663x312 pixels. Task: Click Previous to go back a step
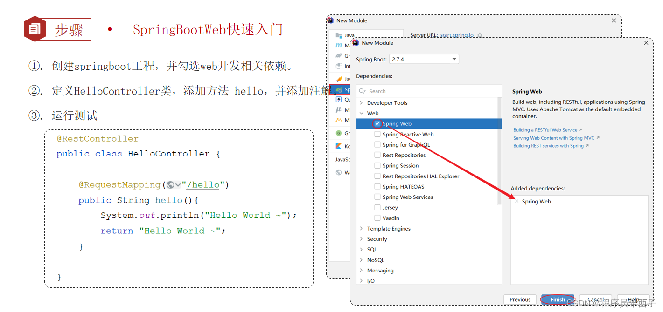519,299
